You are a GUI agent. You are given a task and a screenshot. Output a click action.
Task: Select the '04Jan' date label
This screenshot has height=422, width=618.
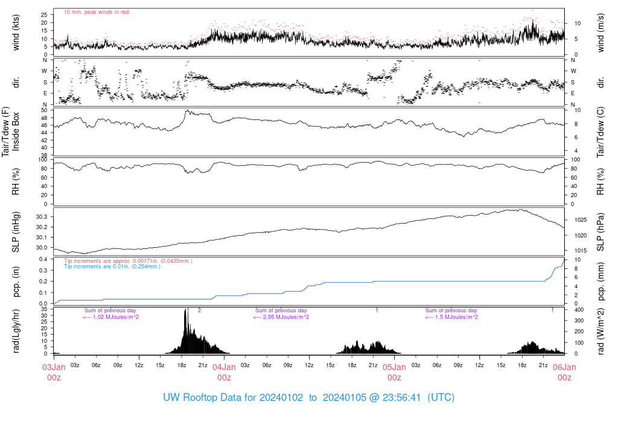tap(225, 367)
